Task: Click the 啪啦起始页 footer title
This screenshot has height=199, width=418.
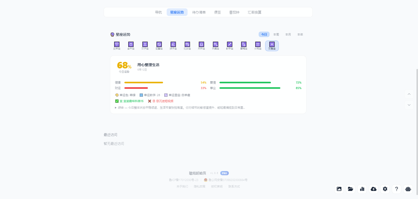Action: coord(198,173)
